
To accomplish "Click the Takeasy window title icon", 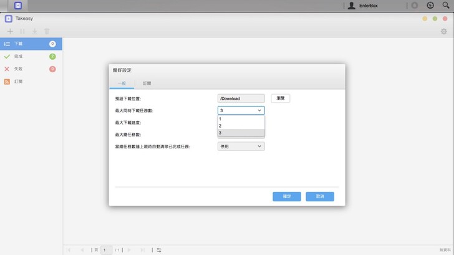I will pyautogui.click(x=8, y=19).
